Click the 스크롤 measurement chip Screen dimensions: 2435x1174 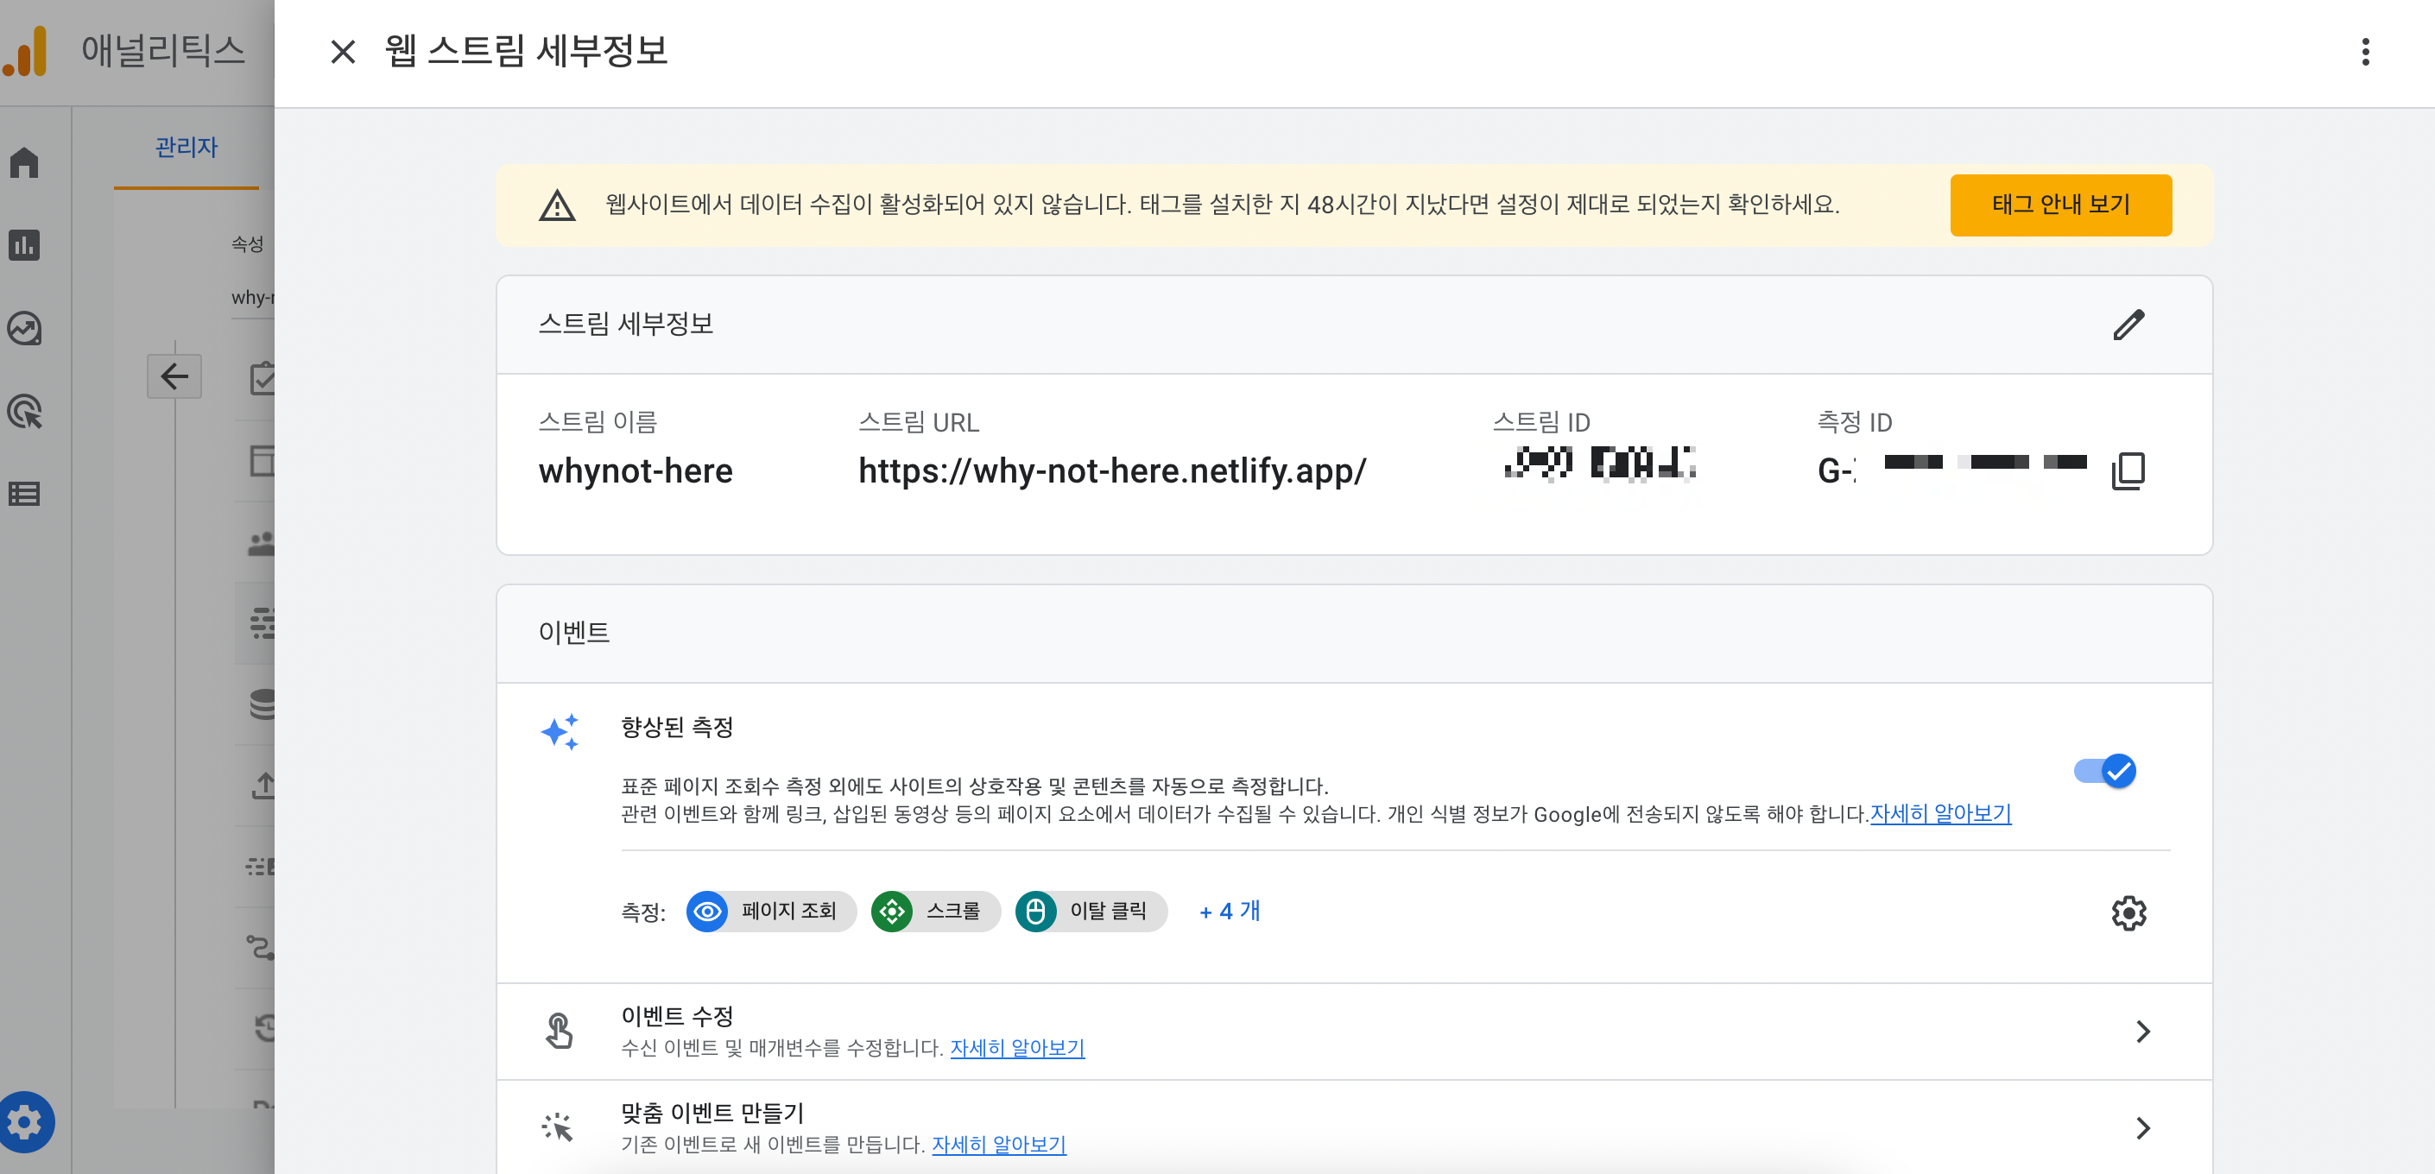pos(935,912)
